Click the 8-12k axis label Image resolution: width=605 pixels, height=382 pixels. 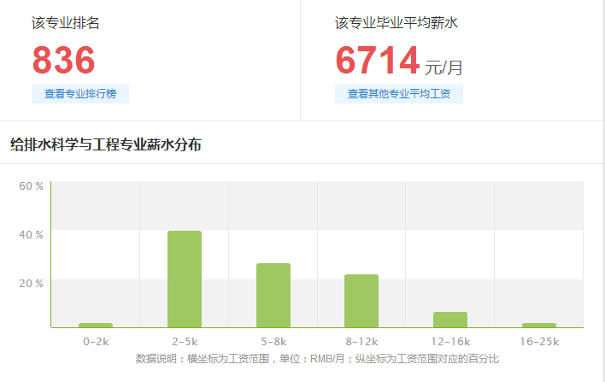click(362, 342)
